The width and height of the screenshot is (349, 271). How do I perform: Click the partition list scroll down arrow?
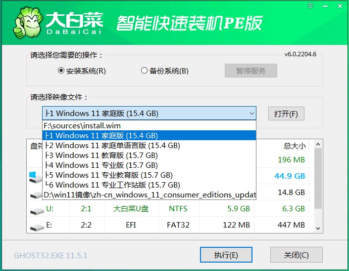coord(318,228)
